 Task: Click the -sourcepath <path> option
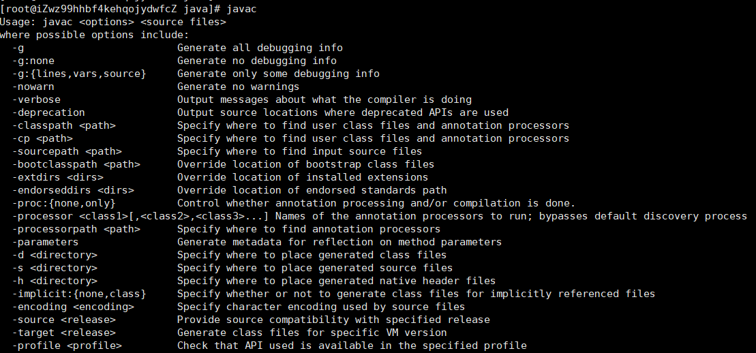(x=67, y=151)
